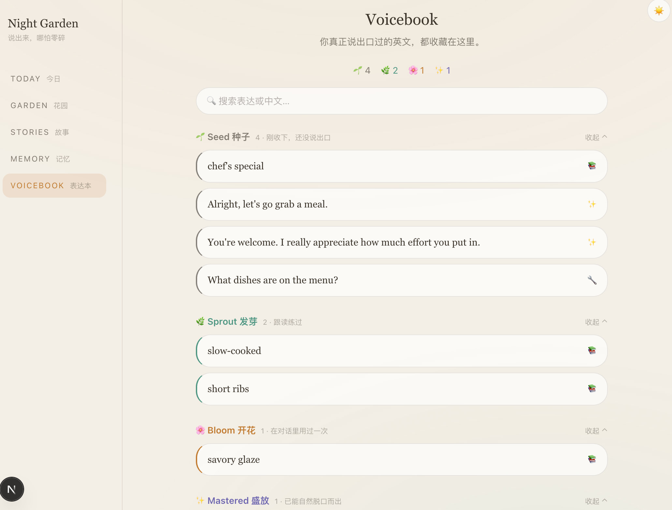Click the Seed 种子 heading text
The width and height of the screenshot is (672, 510).
coord(228,137)
